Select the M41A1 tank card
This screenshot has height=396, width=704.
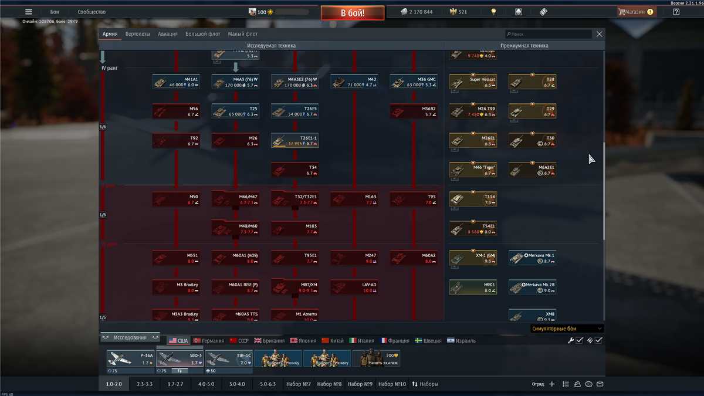point(176,82)
